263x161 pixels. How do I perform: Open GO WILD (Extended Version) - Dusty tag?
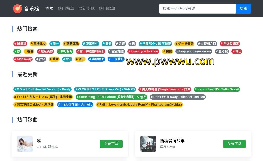pos(42,89)
